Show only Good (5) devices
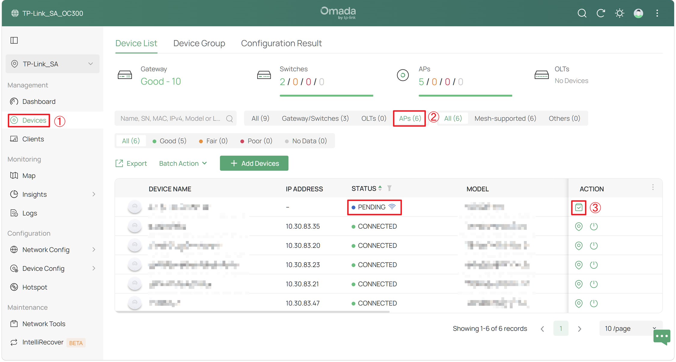The height and width of the screenshot is (362, 676). click(169, 141)
